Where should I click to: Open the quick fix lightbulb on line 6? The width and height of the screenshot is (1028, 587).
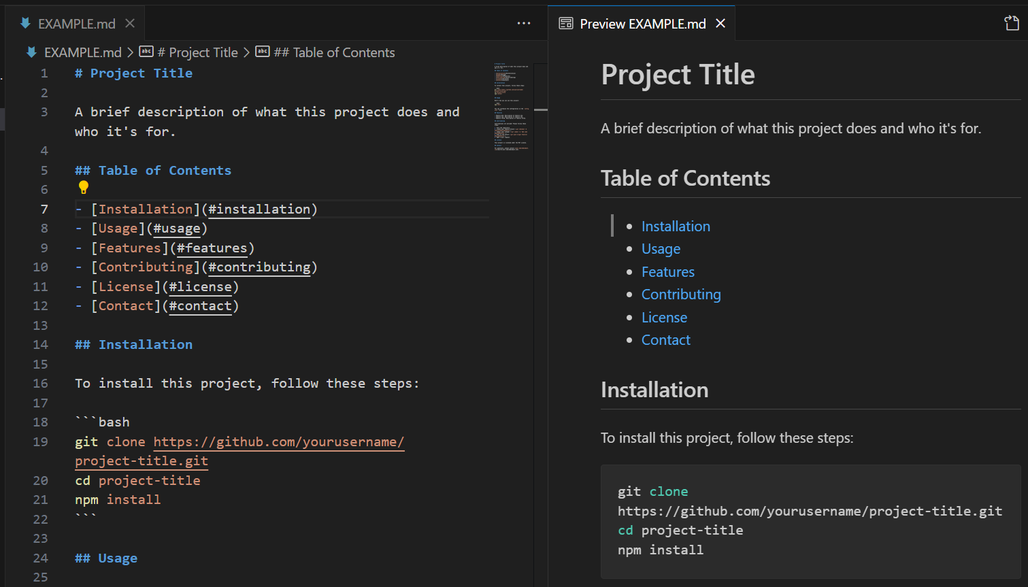coord(83,187)
